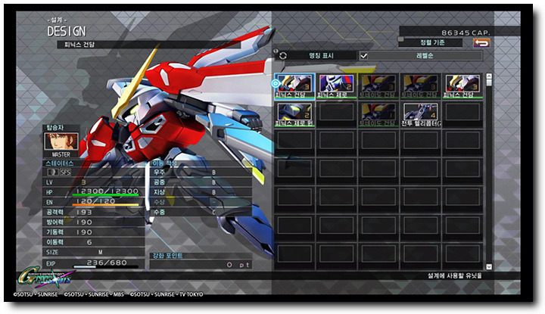Screen dimensions: 545x314
Task: Click the LV 3 row
Action: point(94,182)
